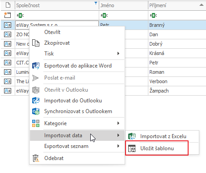Open the Tisk menu entry

click(77, 54)
